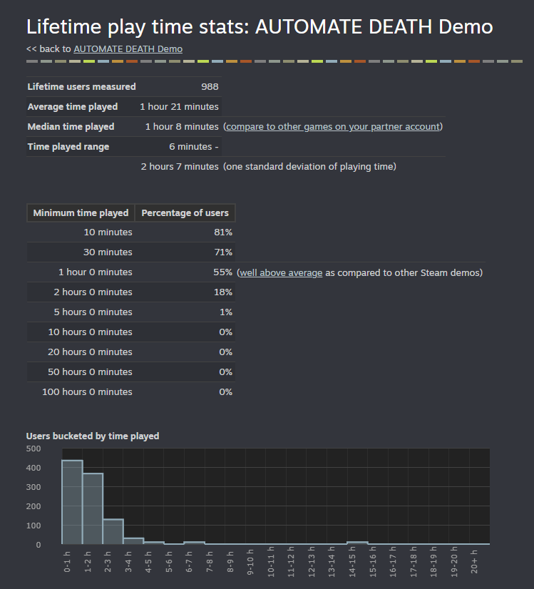Click the Lifetime users measured label
The image size is (534, 589).
pyautogui.click(x=81, y=87)
